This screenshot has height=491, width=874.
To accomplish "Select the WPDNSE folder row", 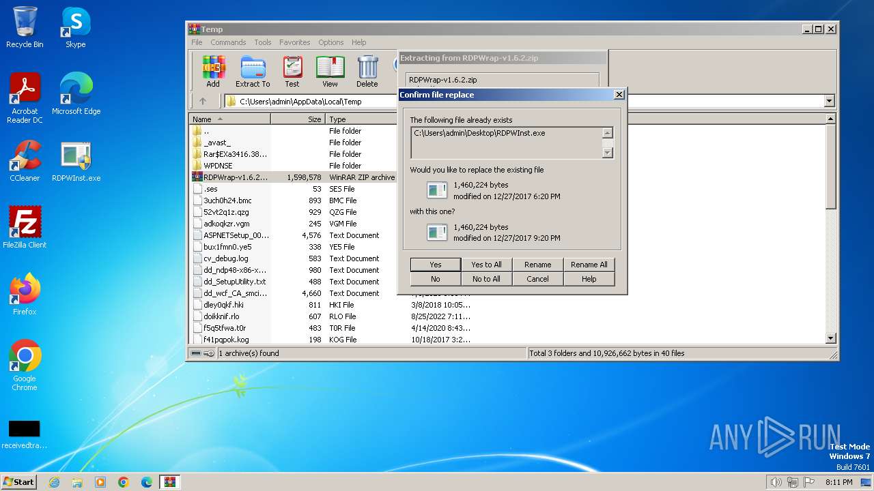I will pos(294,166).
